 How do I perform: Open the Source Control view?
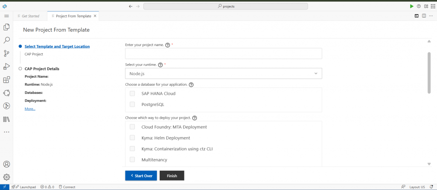tap(6, 53)
